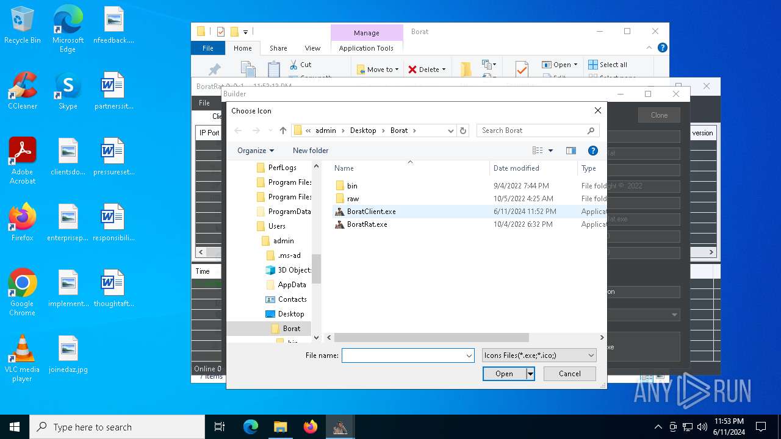Open File tab in Explorer
This screenshot has height=439, width=781.
208,48
